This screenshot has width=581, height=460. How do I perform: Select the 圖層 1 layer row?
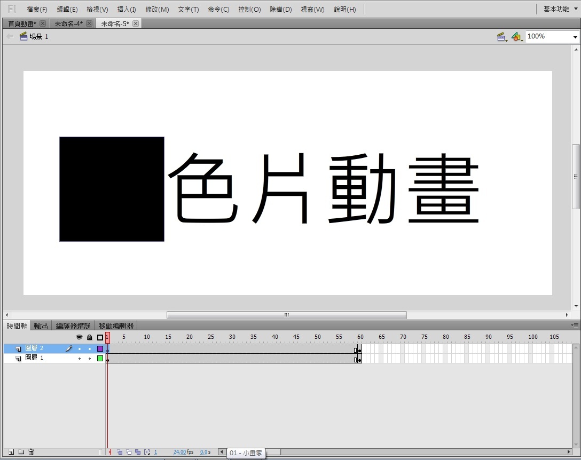pyautogui.click(x=54, y=358)
